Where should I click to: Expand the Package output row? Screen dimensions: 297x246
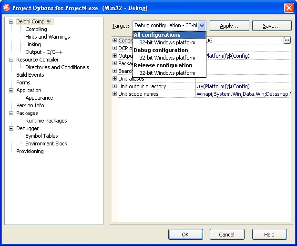pyautogui.click(x=114, y=63)
